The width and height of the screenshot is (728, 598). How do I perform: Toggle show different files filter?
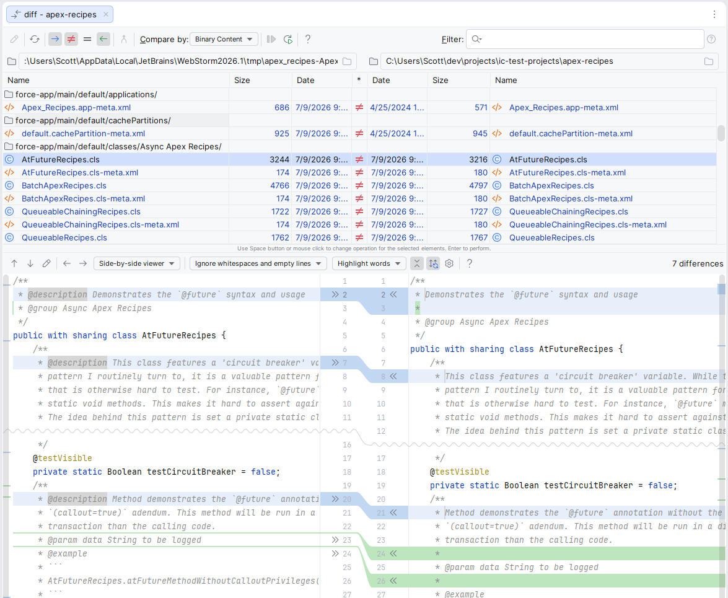click(71, 40)
